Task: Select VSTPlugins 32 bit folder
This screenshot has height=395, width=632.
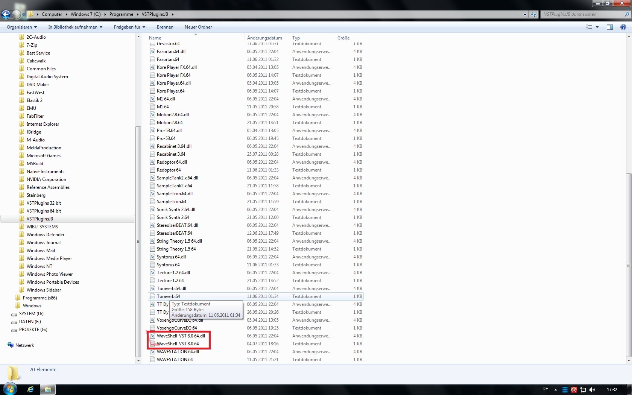Action: (44, 203)
